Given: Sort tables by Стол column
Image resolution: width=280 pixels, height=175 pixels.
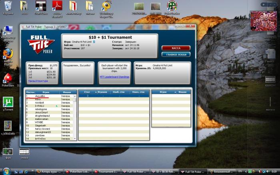Looking at the screenshot, I should tap(88, 92).
